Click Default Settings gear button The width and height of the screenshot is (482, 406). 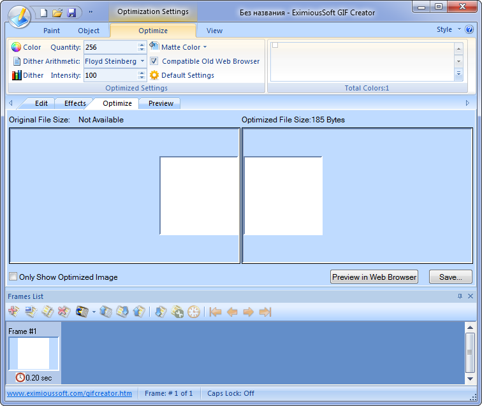(x=182, y=75)
